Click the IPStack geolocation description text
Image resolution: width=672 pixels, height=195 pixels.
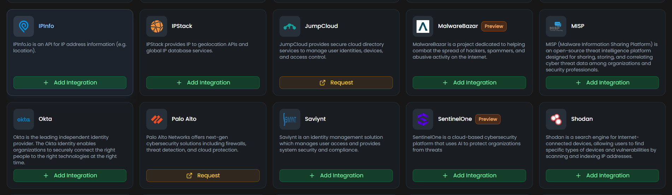(197, 47)
